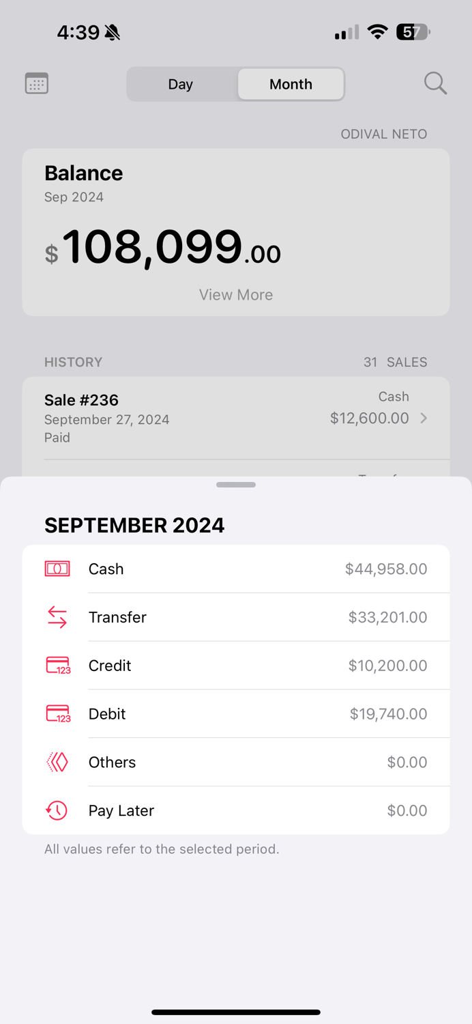Click the chevron next to $12,600.00
The image size is (472, 1024).
coord(424,418)
